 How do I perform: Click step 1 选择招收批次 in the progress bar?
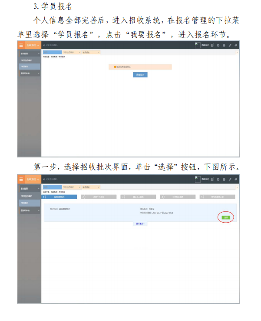coord(59,197)
